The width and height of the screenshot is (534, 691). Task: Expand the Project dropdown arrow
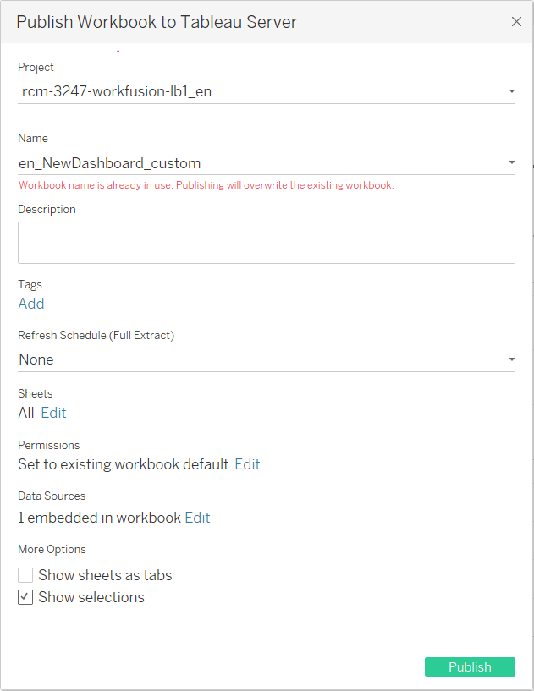pyautogui.click(x=511, y=91)
